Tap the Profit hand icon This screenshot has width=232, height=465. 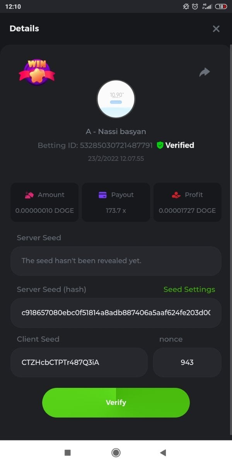pos(176,195)
